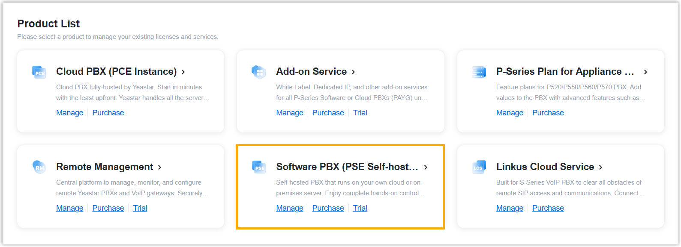
Task: Click the P-Series Plan for Appliance icon
Action: (479, 72)
